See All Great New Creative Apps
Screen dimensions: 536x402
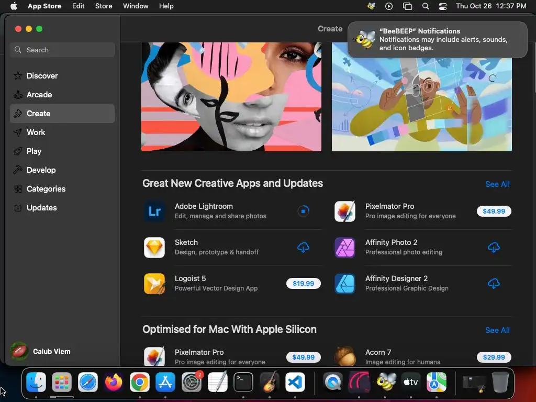[497, 184]
